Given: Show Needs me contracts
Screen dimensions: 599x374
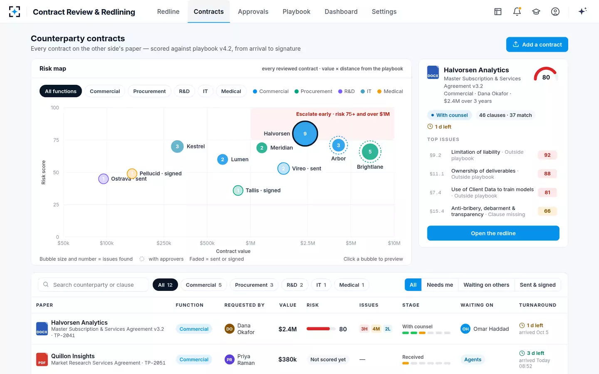Looking at the screenshot, I should click(440, 285).
